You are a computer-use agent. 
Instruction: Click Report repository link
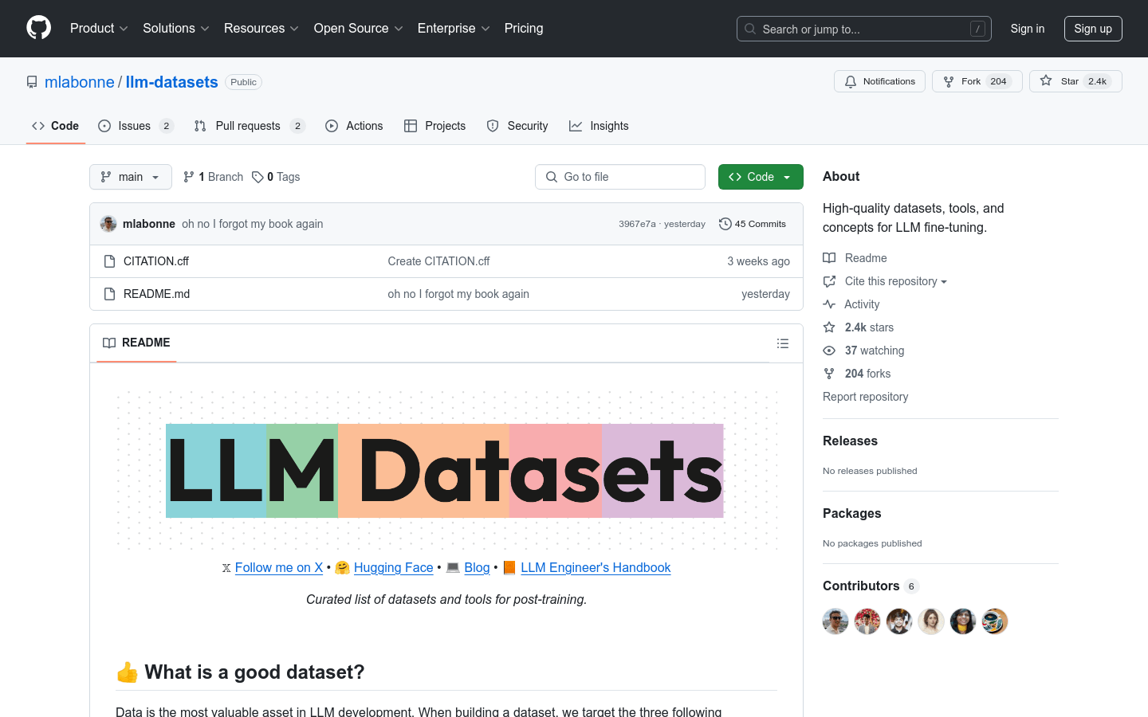click(865, 397)
